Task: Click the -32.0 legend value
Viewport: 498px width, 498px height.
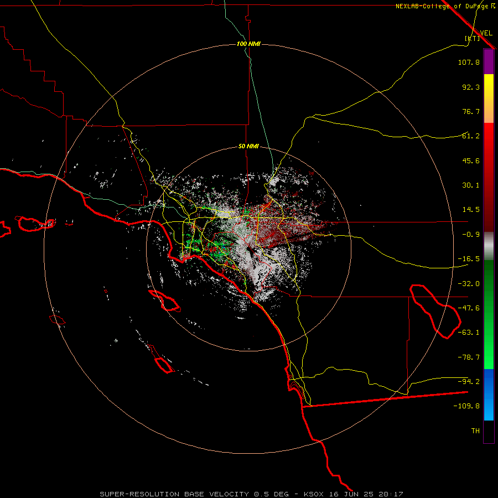Action: pyautogui.click(x=469, y=284)
